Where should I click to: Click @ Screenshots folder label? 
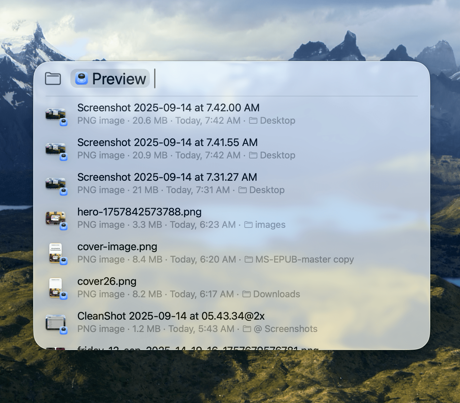click(280, 329)
